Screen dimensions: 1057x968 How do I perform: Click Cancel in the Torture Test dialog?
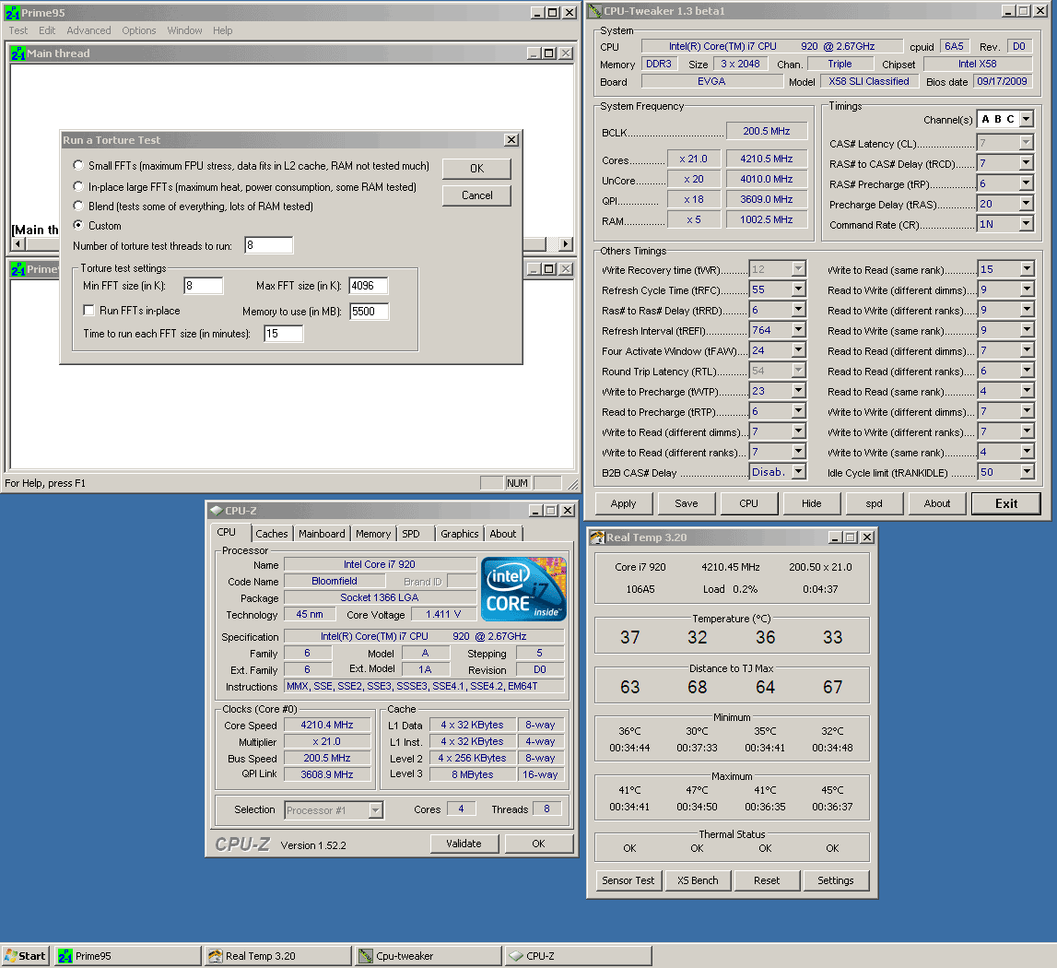click(x=476, y=195)
